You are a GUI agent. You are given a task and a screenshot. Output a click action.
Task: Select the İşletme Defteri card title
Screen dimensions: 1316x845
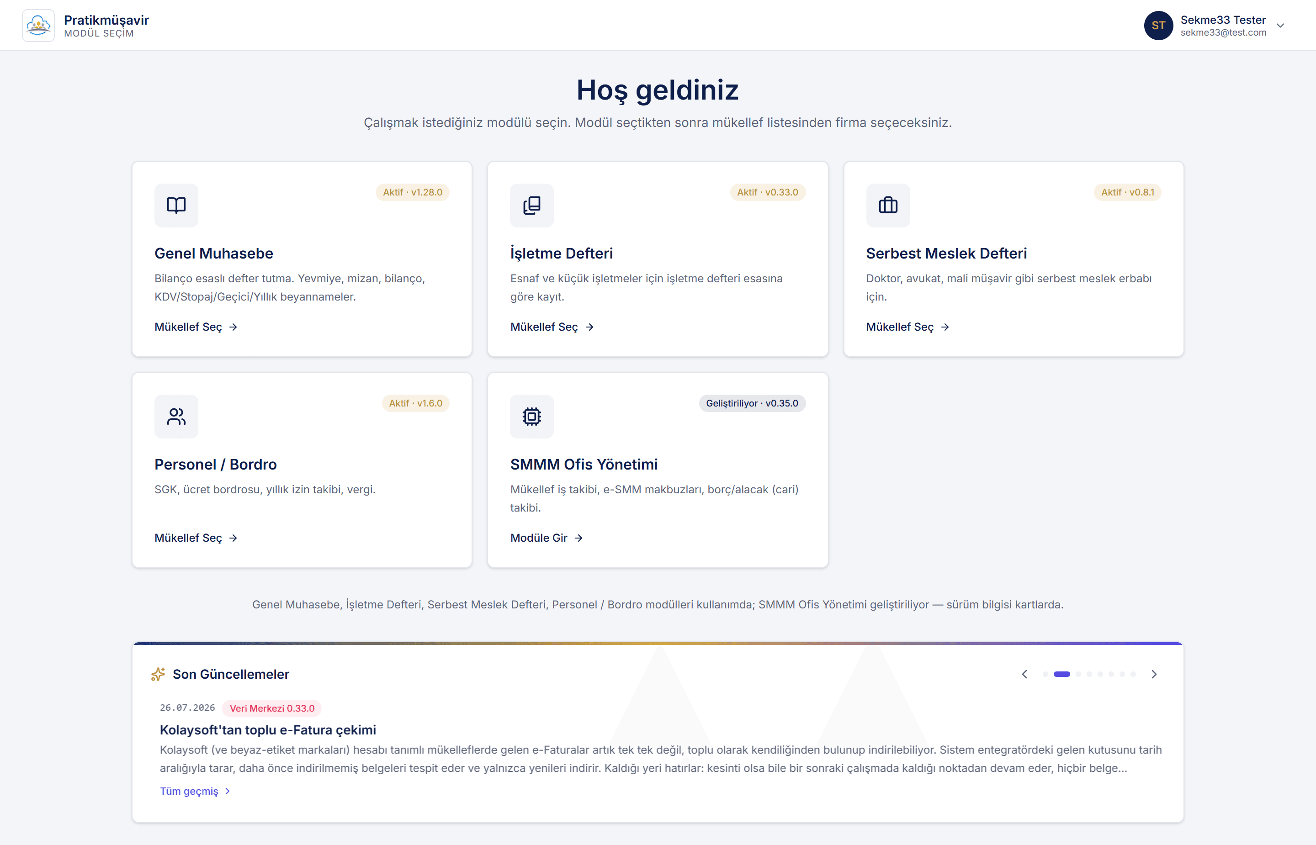coord(562,253)
